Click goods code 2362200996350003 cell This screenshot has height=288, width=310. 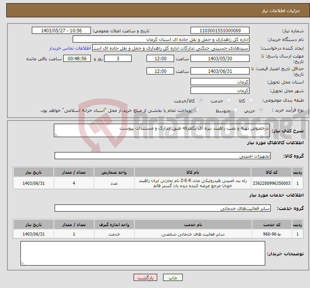271,183
